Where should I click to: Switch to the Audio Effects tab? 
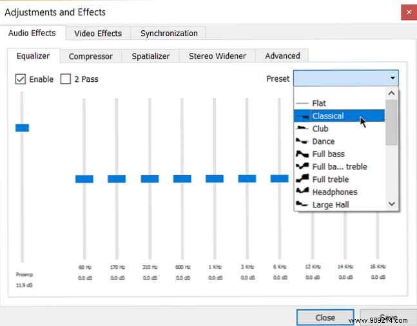32,33
